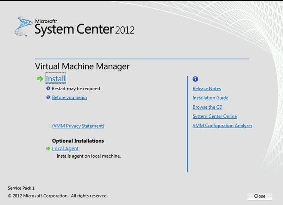Select the Browse the CD link
This screenshot has height=205, width=283.
pos(207,107)
